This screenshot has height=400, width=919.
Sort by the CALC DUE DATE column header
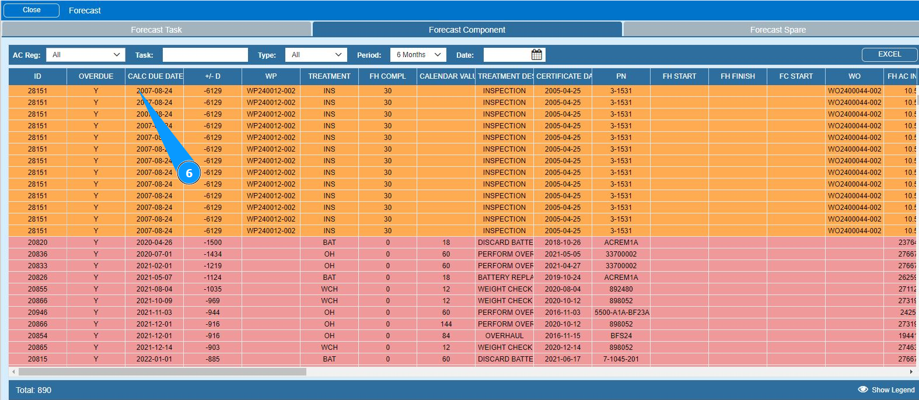click(155, 76)
